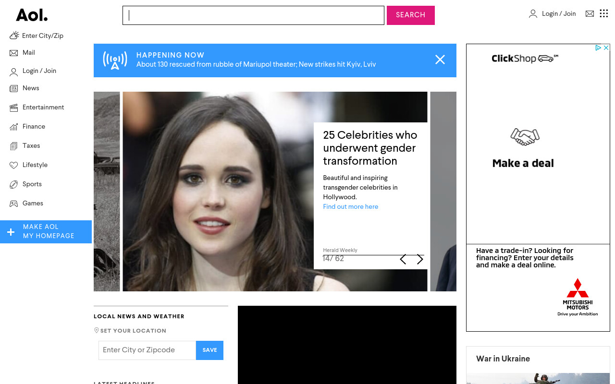Click Enter City/Zip in sidebar
This screenshot has height=384, width=615.
[43, 36]
